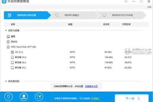Click the standard mode green link

(95, 98)
